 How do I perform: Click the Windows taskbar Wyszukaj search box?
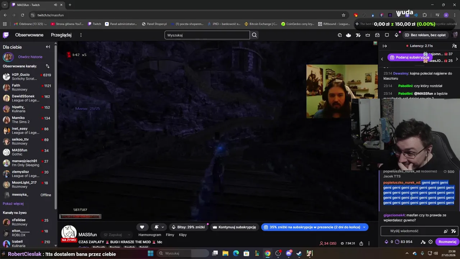click(x=183, y=253)
